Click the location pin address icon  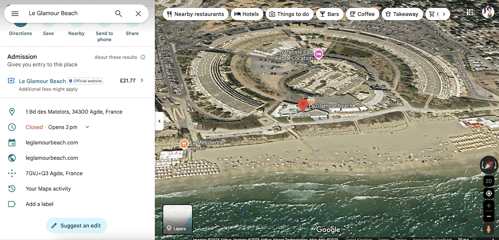(12, 112)
